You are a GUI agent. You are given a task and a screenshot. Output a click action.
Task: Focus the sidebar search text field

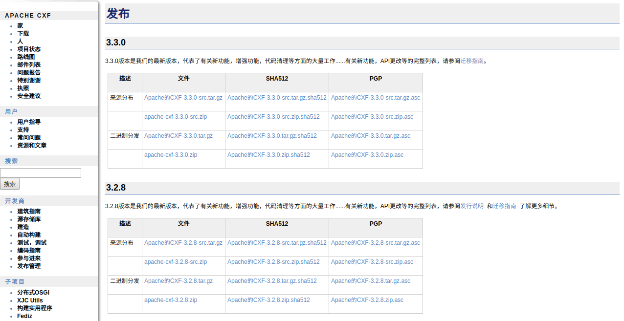click(x=41, y=173)
